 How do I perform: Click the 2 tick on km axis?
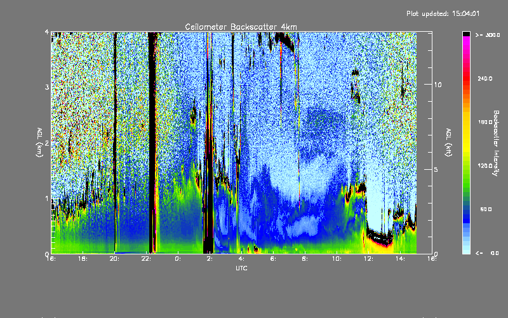coord(47,143)
